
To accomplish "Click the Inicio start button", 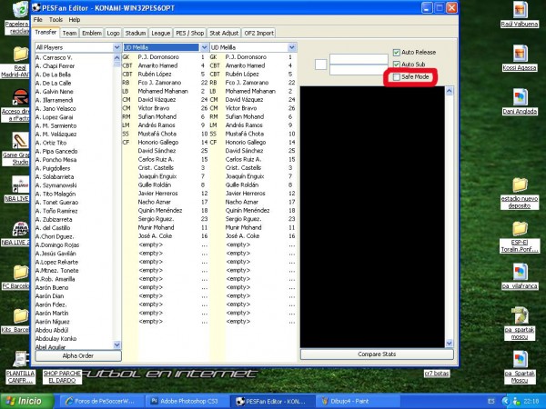I will pyautogui.click(x=27, y=401).
